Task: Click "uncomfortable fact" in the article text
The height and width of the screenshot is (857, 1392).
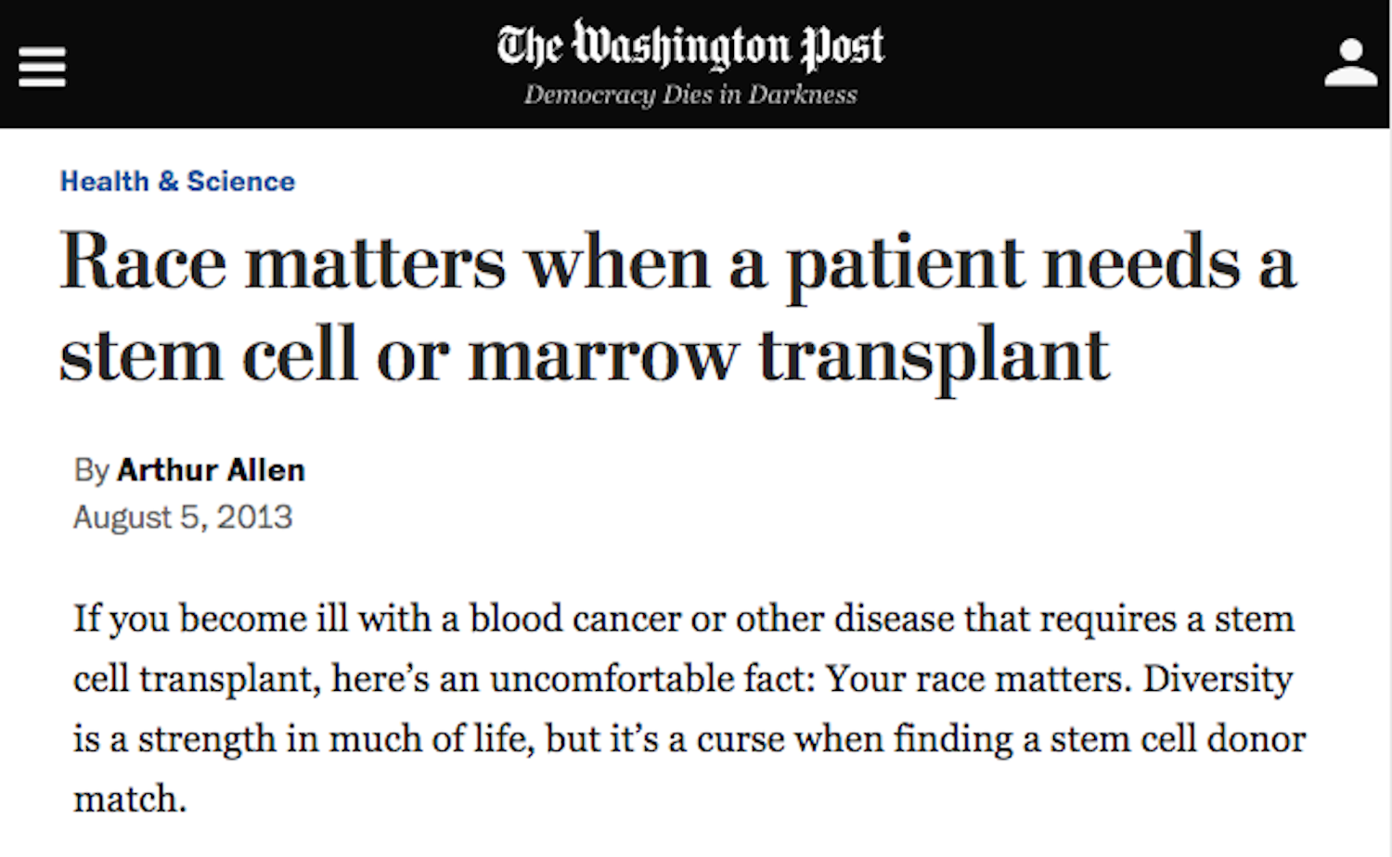Action: click(x=651, y=679)
